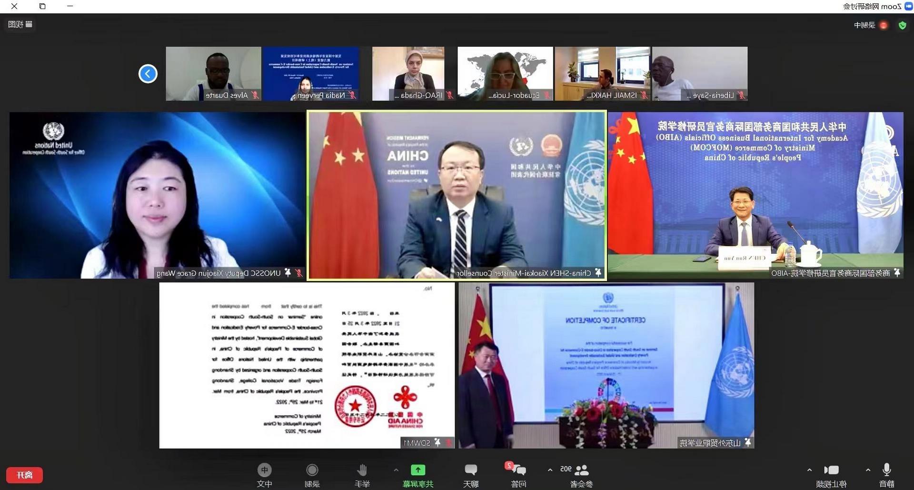Expand audio options caret beside microphone

pos(868,470)
